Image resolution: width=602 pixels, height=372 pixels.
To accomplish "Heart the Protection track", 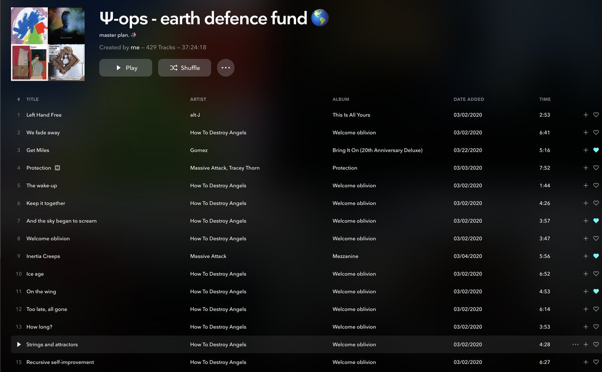I will pos(596,168).
